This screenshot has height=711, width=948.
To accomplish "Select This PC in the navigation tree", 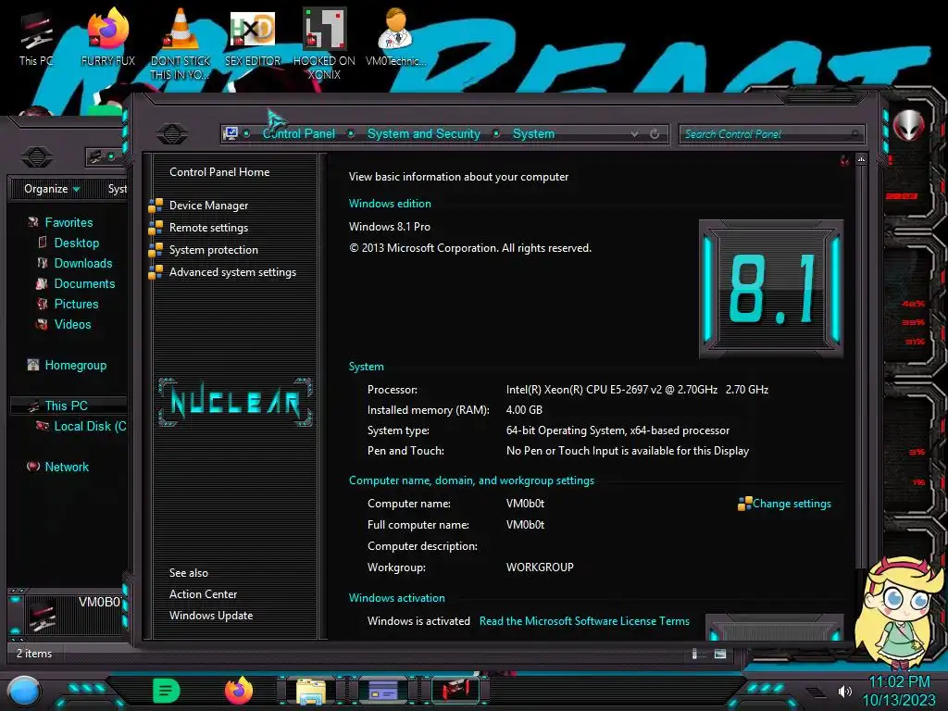I will coord(66,405).
